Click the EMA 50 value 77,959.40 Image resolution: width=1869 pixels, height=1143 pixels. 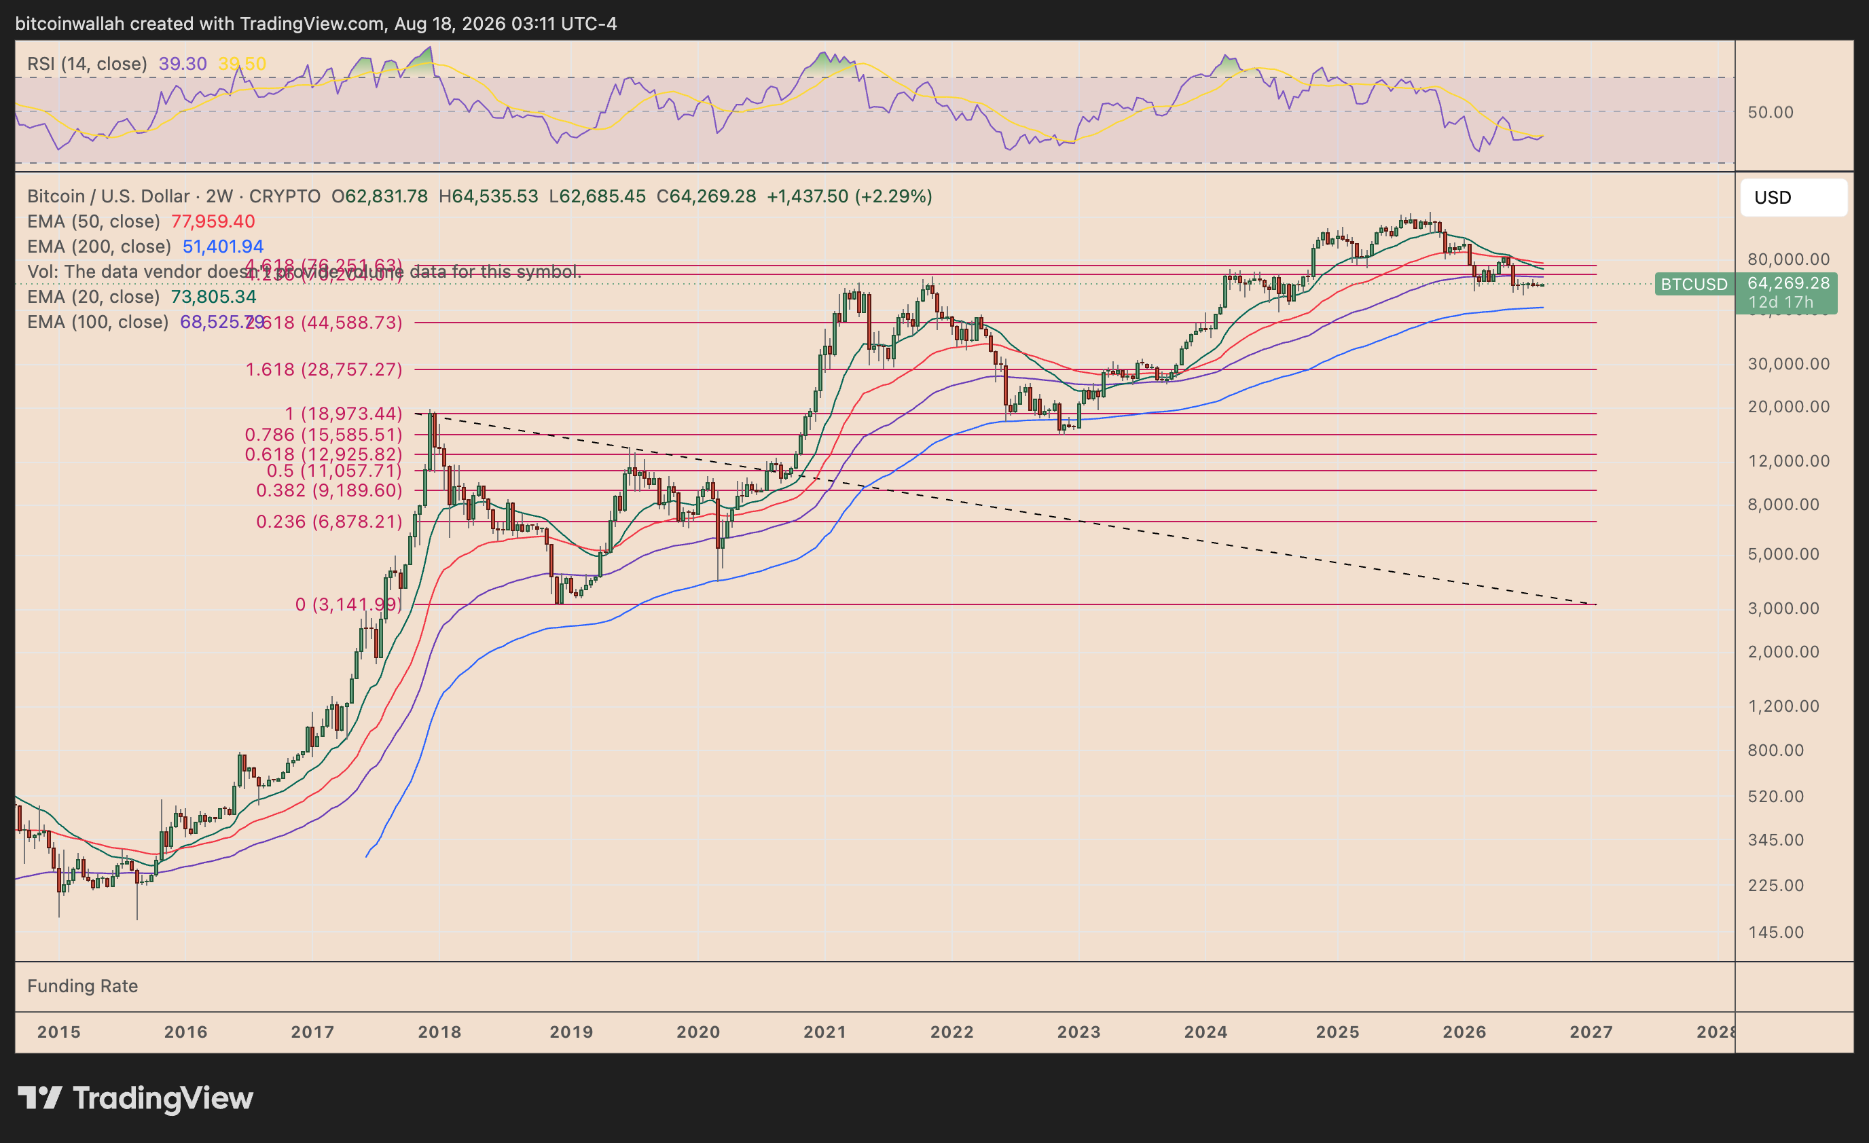click(x=213, y=221)
